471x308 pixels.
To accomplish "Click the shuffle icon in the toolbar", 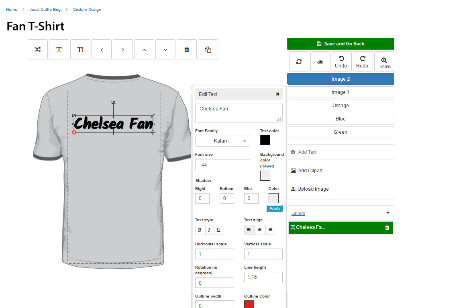I will coord(38,49).
